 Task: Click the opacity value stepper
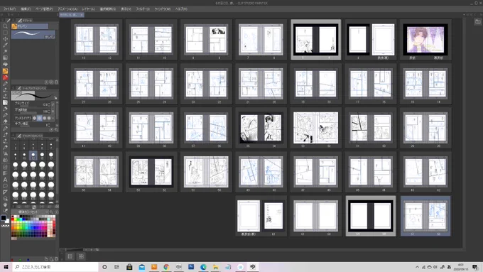pos(49,111)
